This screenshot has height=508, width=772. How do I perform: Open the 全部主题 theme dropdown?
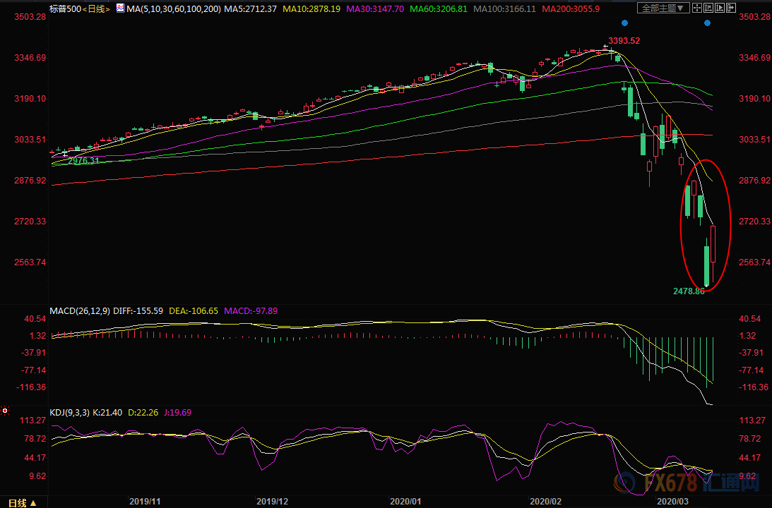(x=663, y=8)
